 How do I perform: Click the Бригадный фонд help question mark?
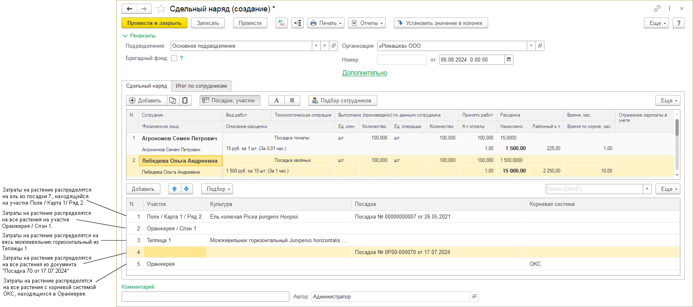click(x=182, y=58)
